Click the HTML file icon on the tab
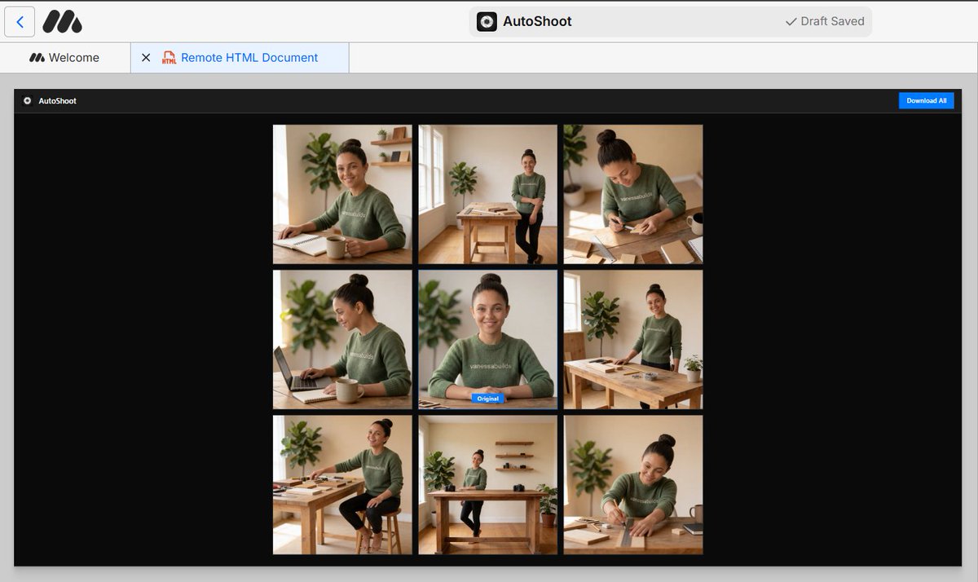 click(x=169, y=58)
